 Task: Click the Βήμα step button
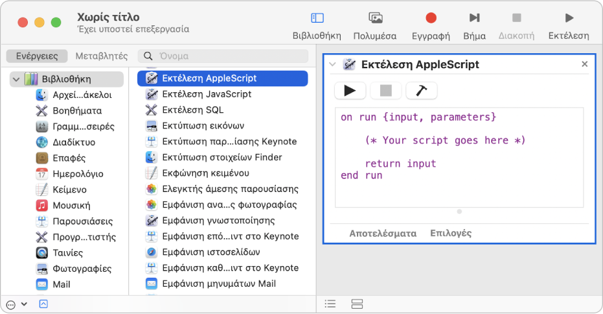(x=474, y=19)
